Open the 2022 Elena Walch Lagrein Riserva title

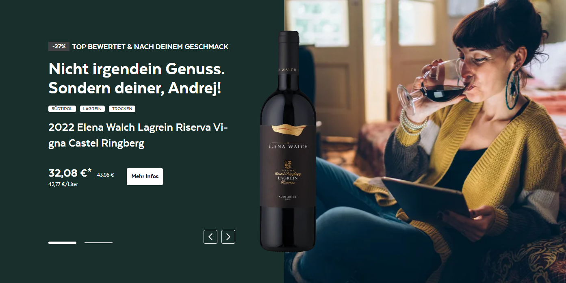coord(138,135)
